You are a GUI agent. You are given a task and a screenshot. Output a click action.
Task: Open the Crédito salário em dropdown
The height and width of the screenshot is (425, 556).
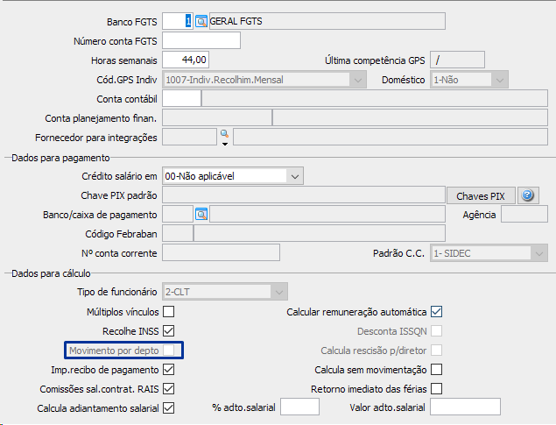click(x=293, y=176)
